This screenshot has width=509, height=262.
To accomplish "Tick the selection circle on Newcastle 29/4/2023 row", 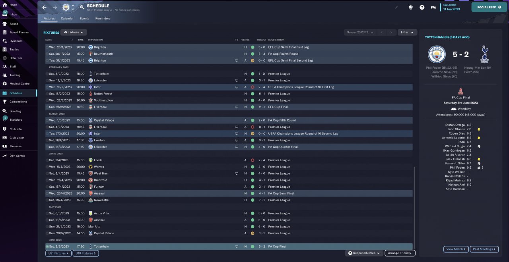I will pos(47,200).
